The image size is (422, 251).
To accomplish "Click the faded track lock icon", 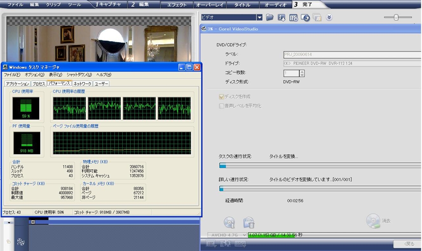I will [8, 242].
